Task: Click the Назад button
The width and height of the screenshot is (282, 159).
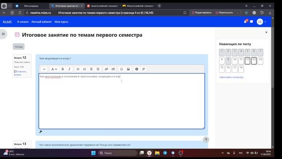Action: coord(19,46)
